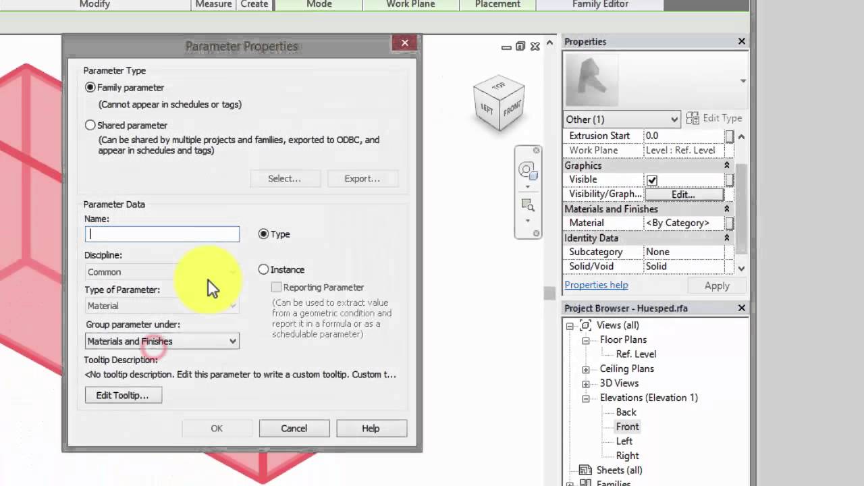This screenshot has height=486, width=864.
Task: Collapse the Floor Plans node
Action: pyautogui.click(x=586, y=341)
